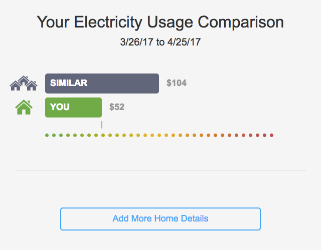Click the 3/26/17 to 4/25/17 date range
Viewport: 321px width, 250px height.
[x=160, y=42]
